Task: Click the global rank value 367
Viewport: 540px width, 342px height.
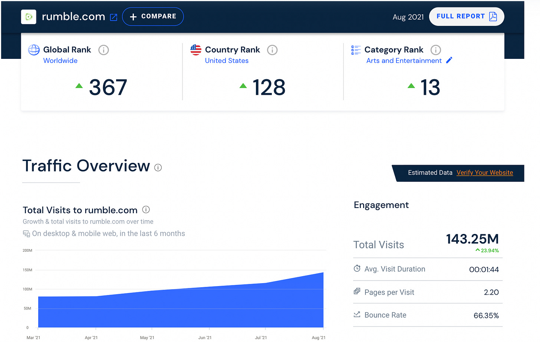Action: click(x=108, y=88)
